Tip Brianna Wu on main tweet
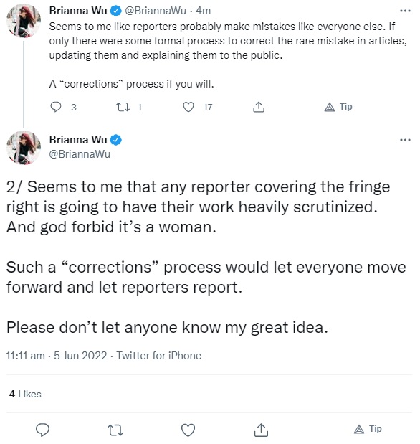The image size is (420, 444). 368,429
